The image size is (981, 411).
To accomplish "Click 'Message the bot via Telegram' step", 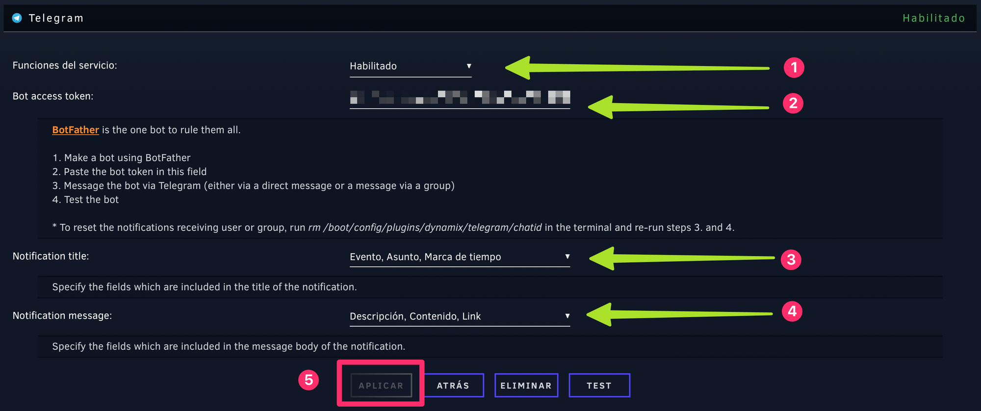I will pos(254,186).
